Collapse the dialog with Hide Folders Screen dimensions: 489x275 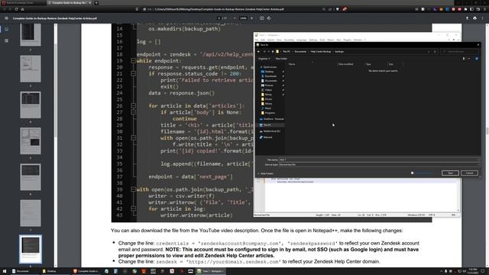pos(266,173)
